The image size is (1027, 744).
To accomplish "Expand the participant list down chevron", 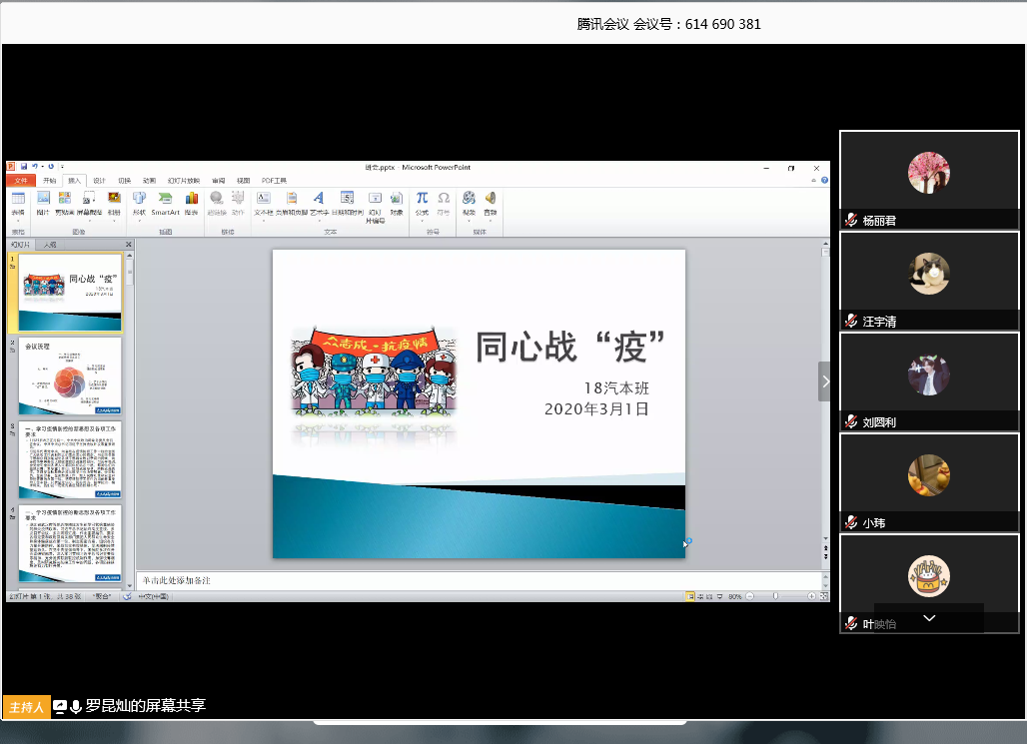I will (929, 619).
